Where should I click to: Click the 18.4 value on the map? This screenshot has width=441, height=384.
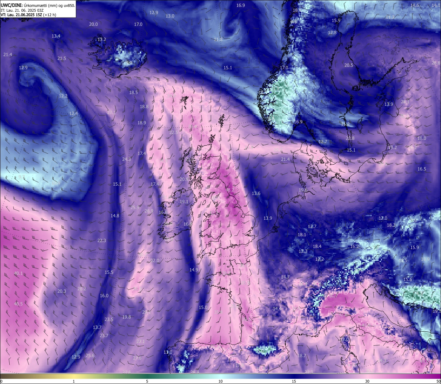tap(317, 246)
